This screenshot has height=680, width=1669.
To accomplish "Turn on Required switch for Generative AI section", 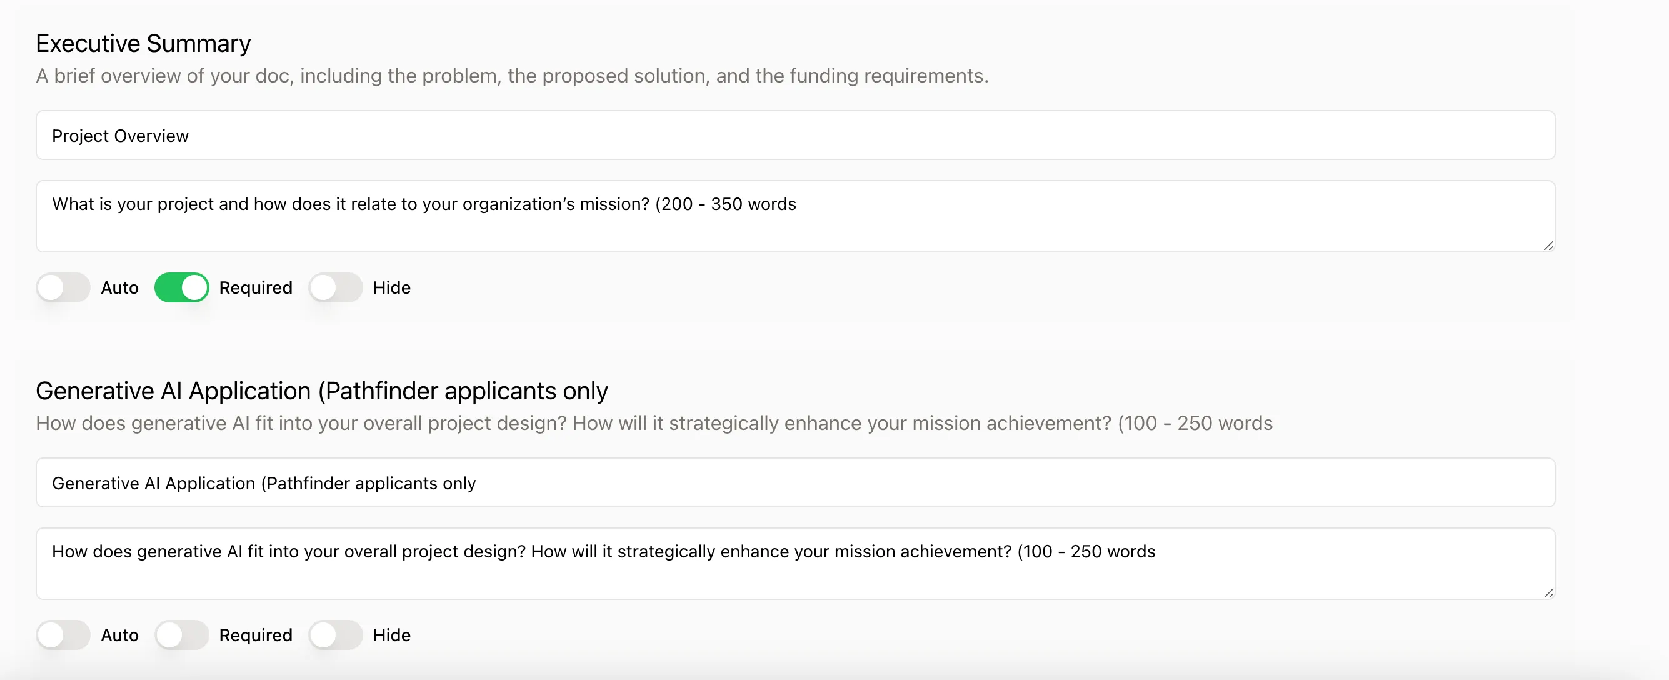I will point(181,634).
